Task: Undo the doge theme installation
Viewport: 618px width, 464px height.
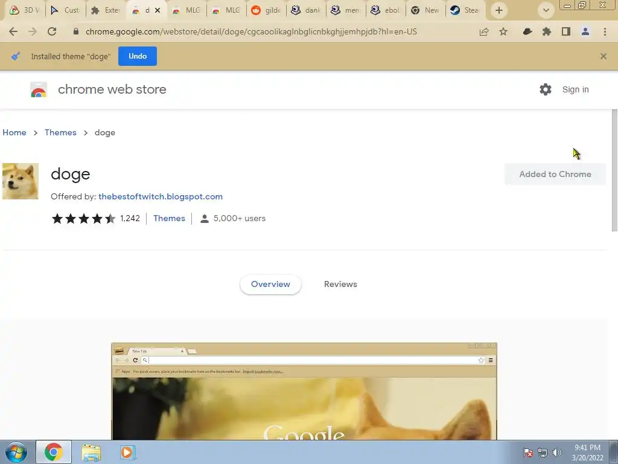Action: pos(138,56)
